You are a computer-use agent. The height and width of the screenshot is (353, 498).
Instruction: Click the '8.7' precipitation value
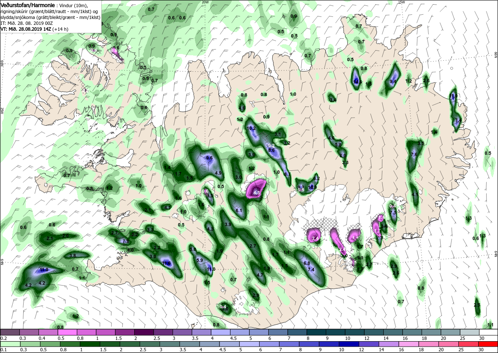click(287, 174)
